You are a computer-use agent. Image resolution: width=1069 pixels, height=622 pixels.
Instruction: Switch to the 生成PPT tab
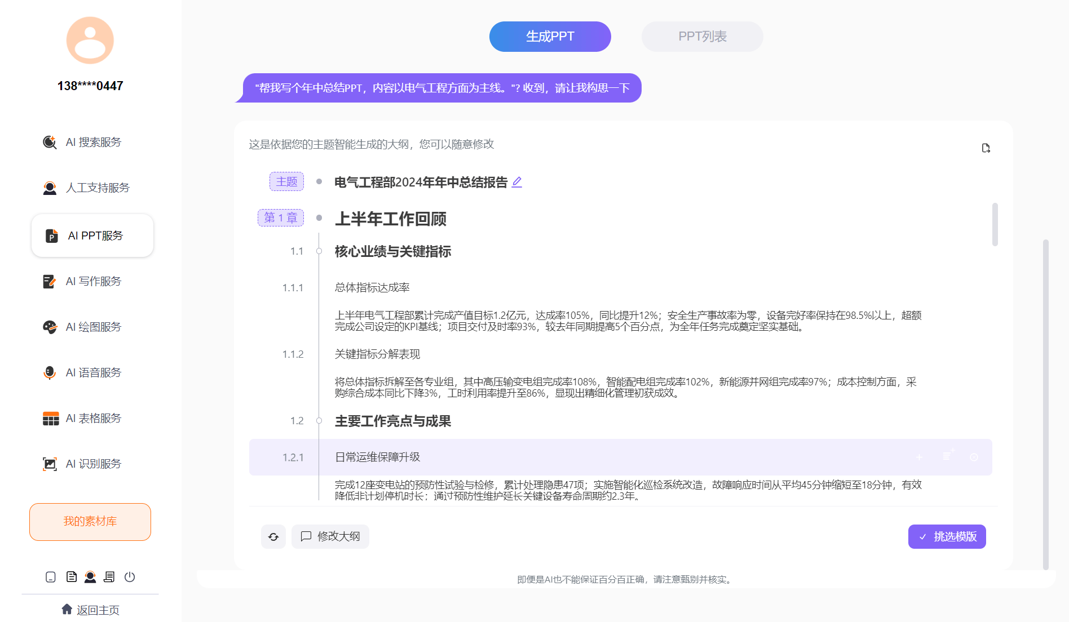click(x=550, y=37)
